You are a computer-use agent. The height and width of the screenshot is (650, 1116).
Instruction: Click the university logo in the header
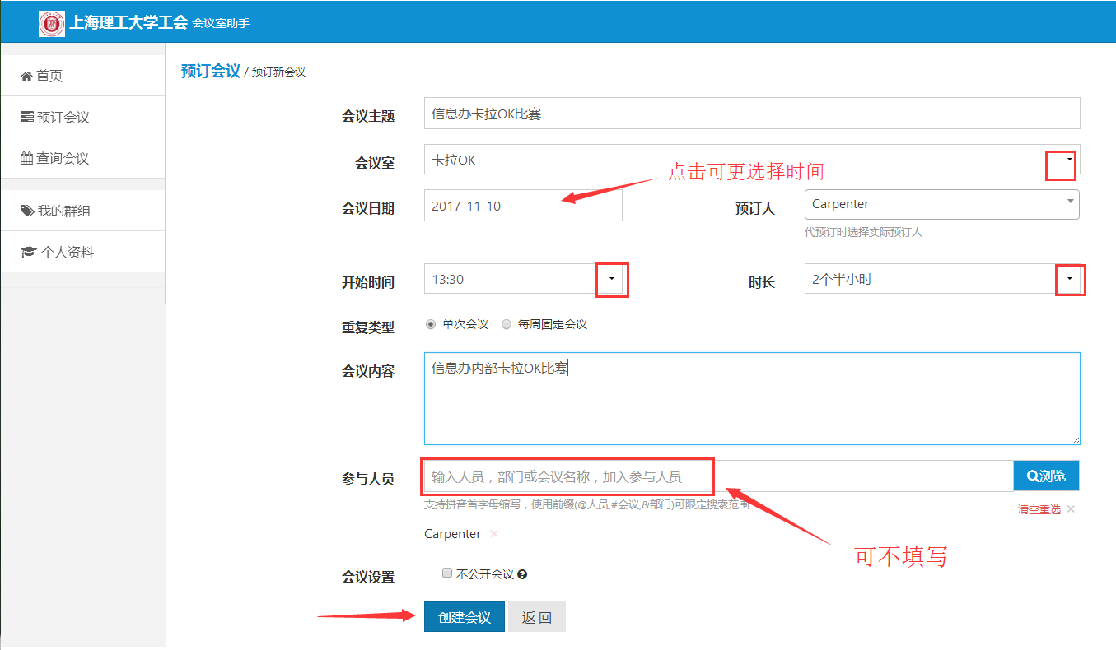pos(51,23)
